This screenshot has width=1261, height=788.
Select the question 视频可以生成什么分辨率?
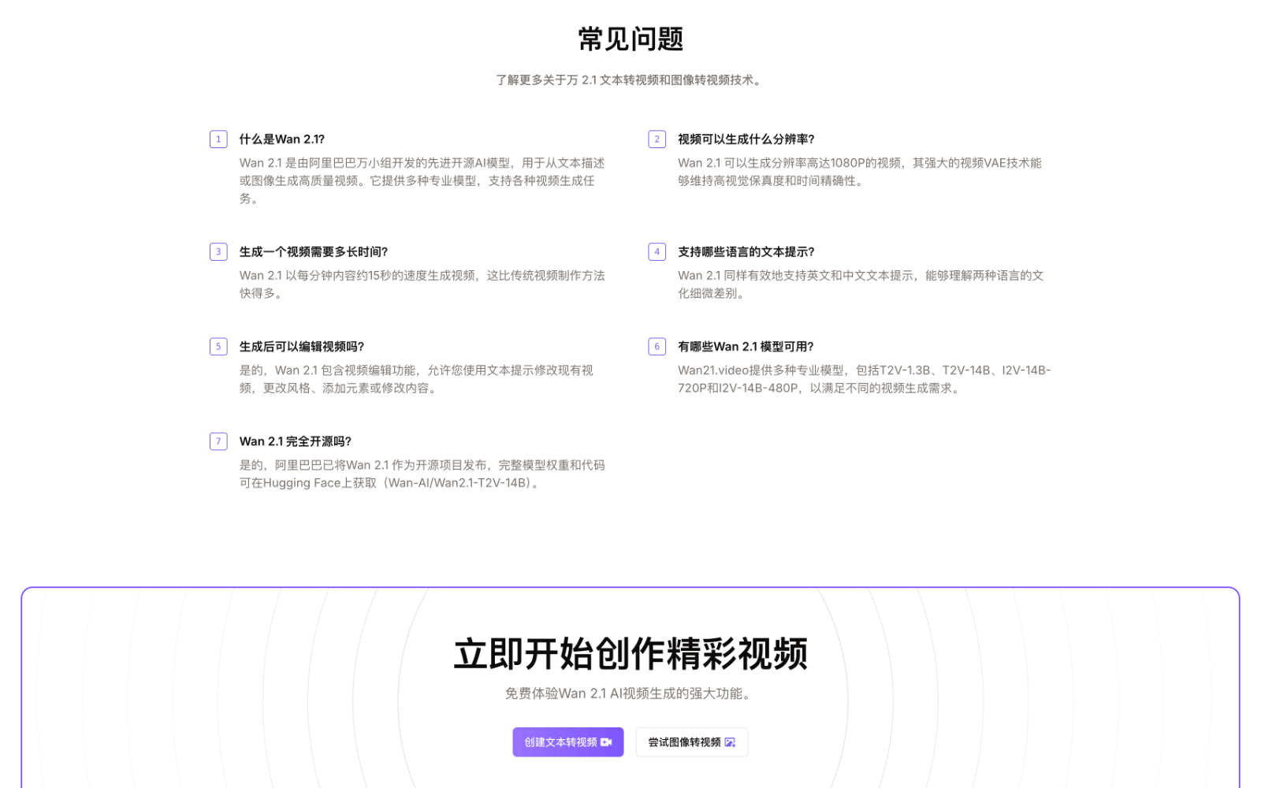tap(746, 139)
